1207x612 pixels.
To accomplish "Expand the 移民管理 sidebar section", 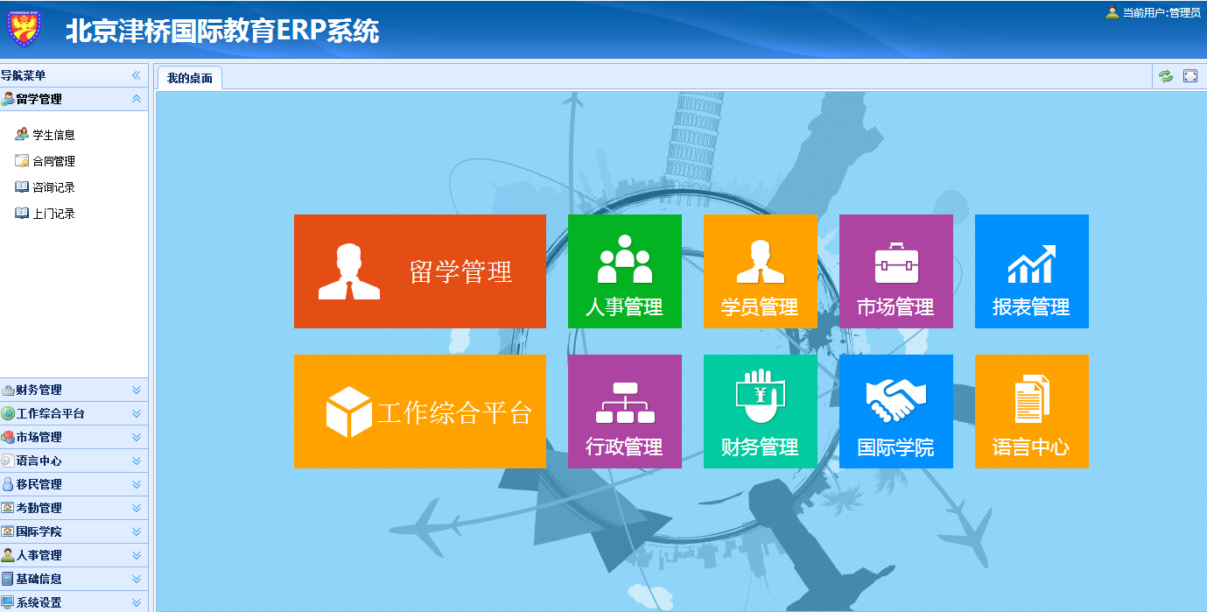I will point(136,484).
